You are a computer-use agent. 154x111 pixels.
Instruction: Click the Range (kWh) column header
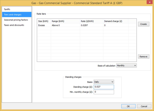(65, 21)
